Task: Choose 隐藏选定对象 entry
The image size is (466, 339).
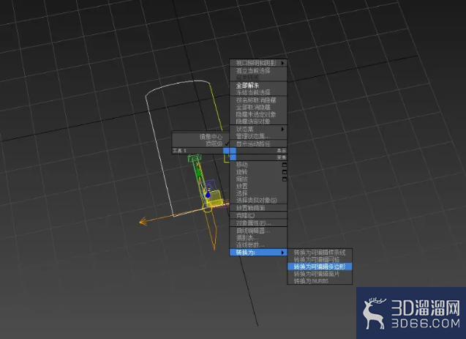Action: point(258,122)
